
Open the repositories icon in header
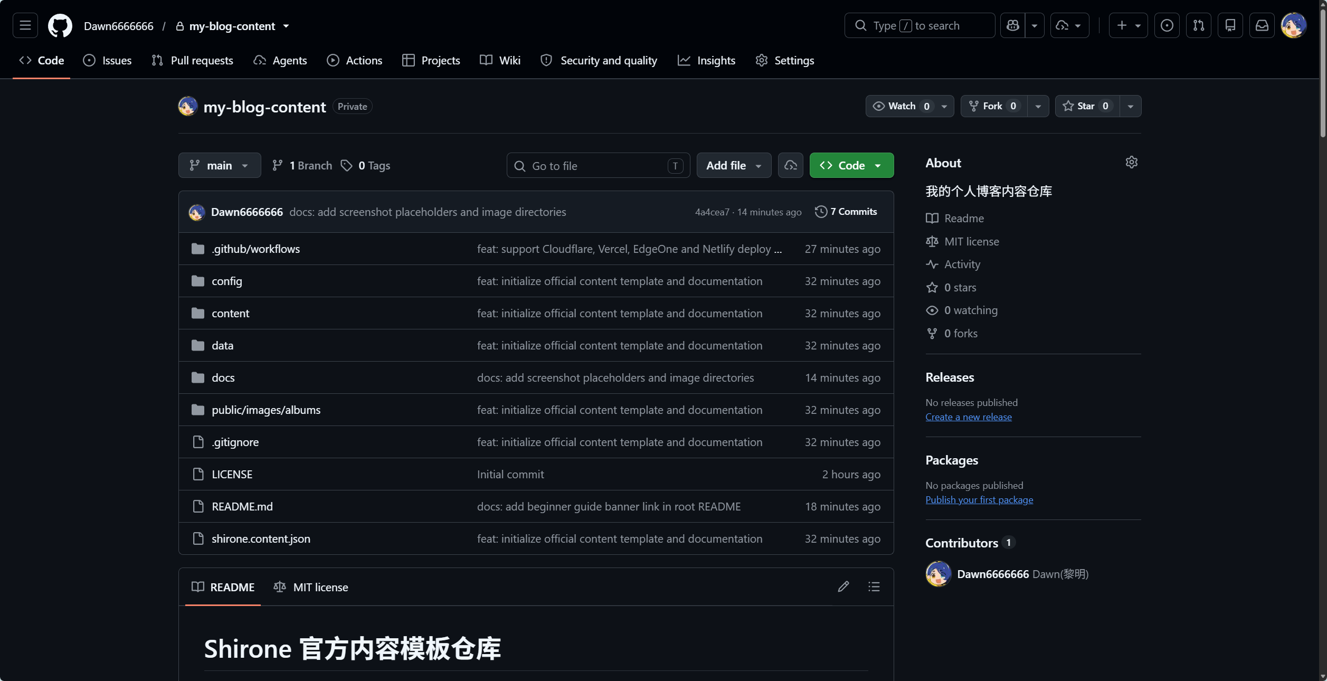tap(1230, 25)
